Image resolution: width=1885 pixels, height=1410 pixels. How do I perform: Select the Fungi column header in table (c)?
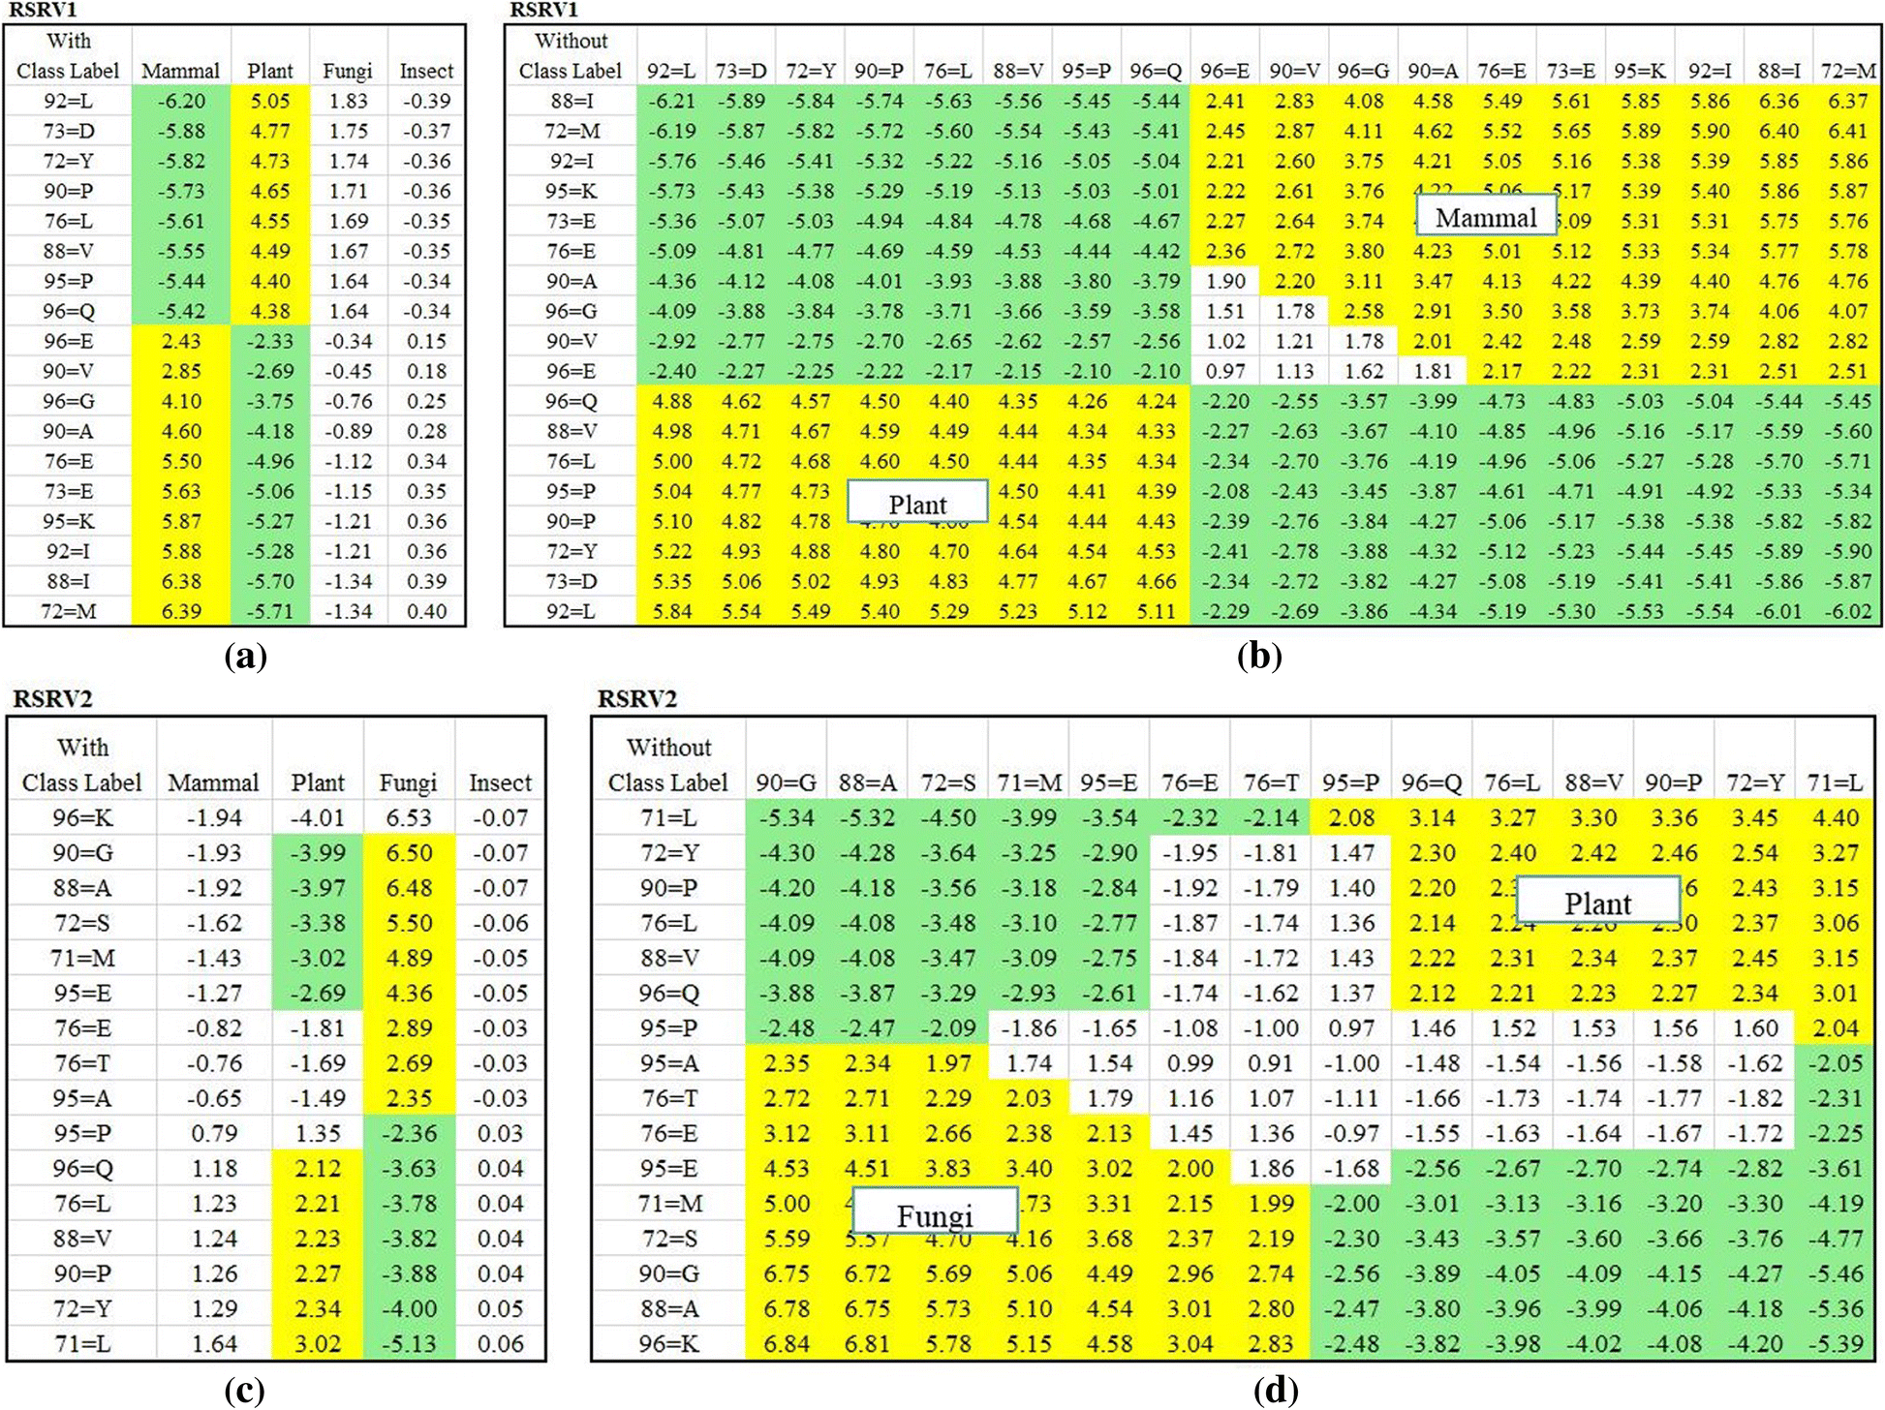click(x=409, y=782)
